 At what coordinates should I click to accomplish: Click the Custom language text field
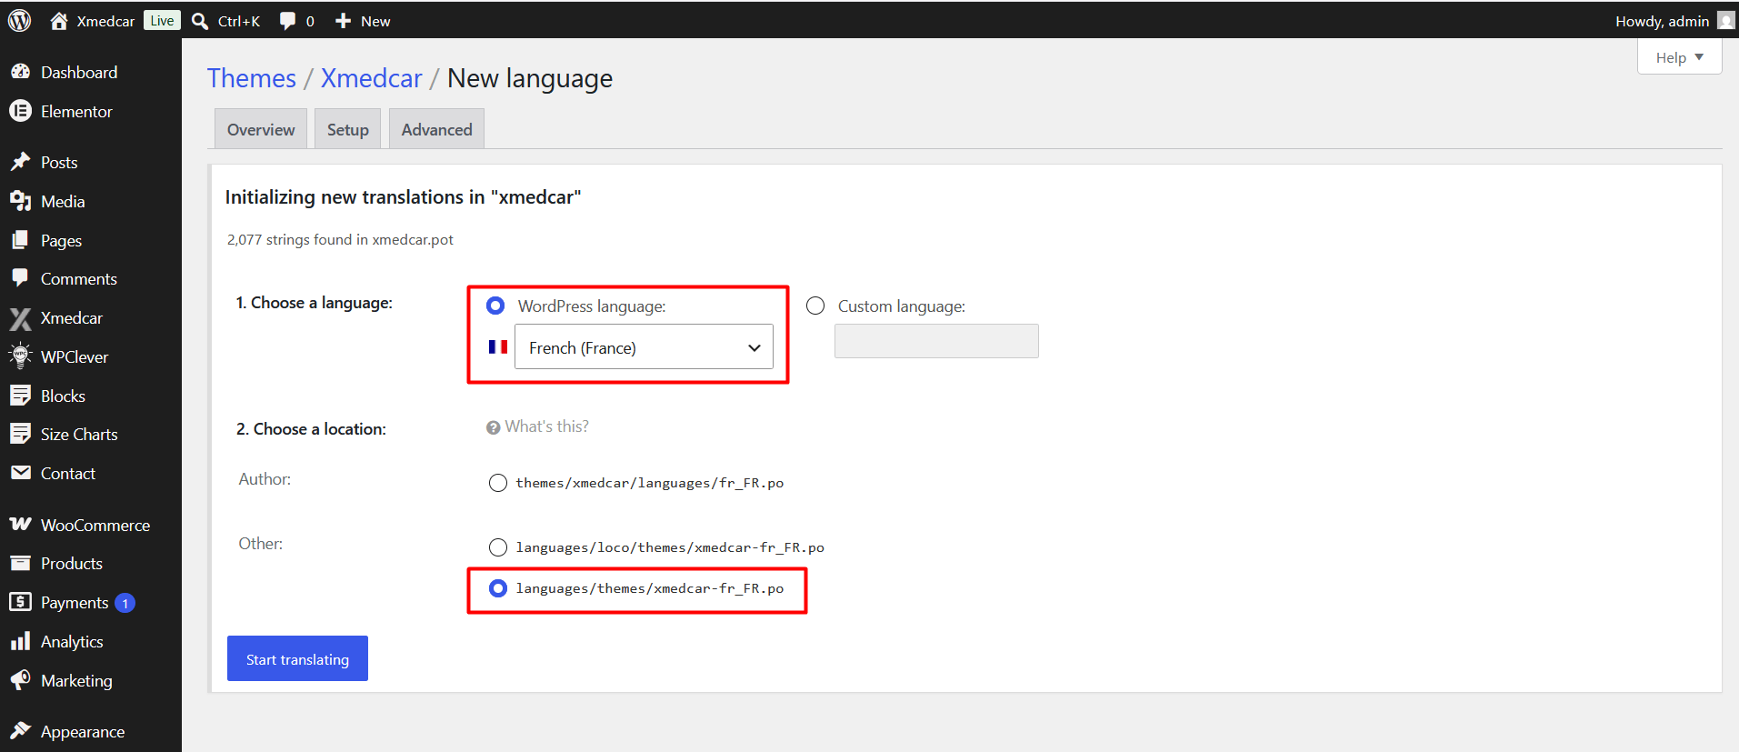936,341
